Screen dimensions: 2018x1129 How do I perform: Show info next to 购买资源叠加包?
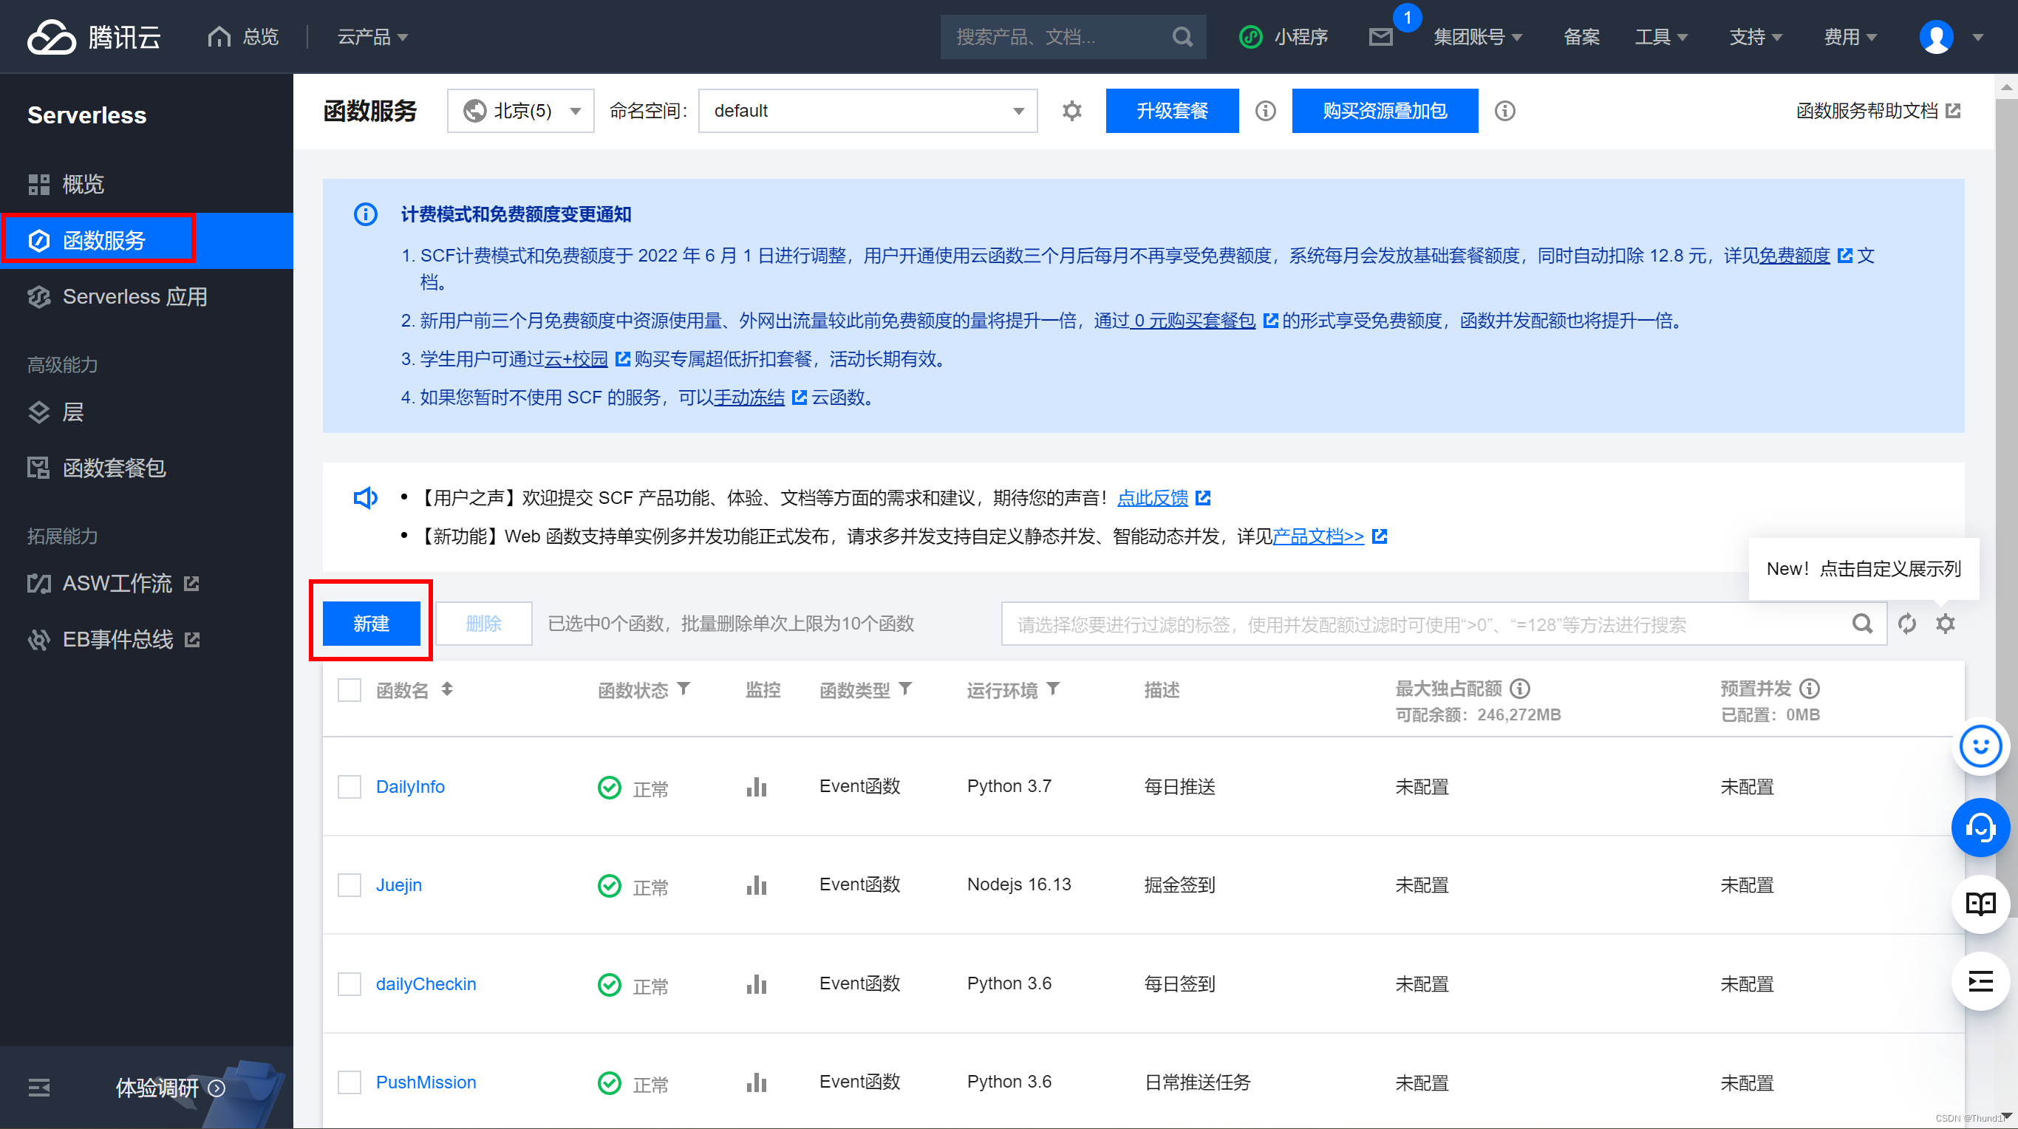pos(1504,111)
